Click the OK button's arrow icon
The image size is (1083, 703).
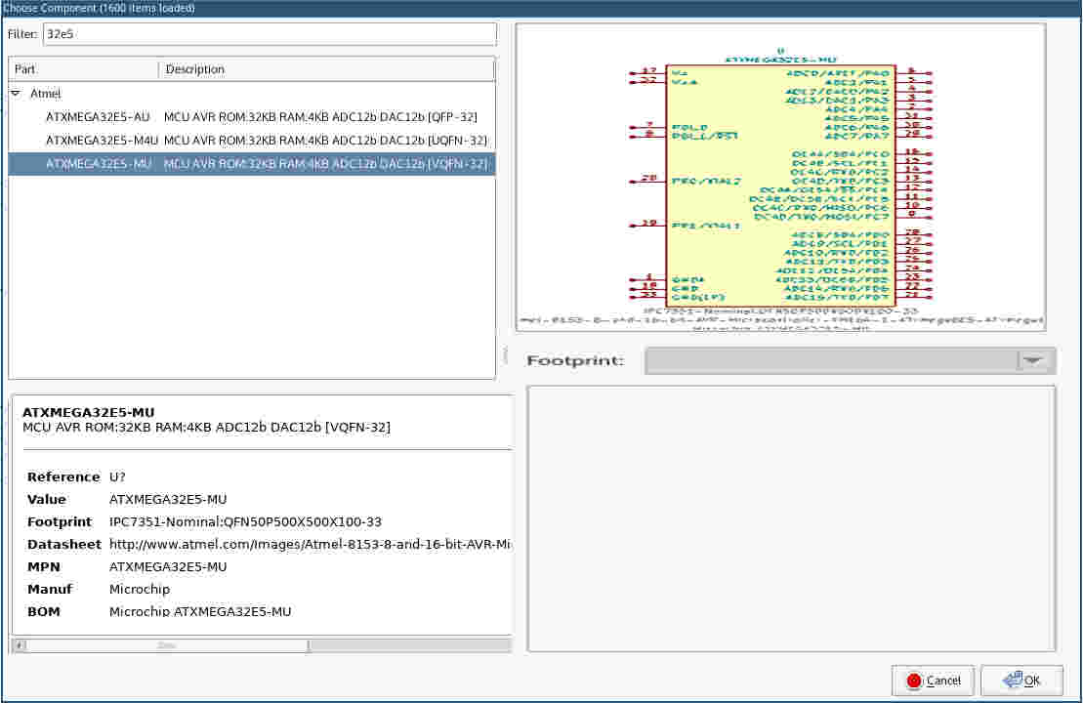1013,681
